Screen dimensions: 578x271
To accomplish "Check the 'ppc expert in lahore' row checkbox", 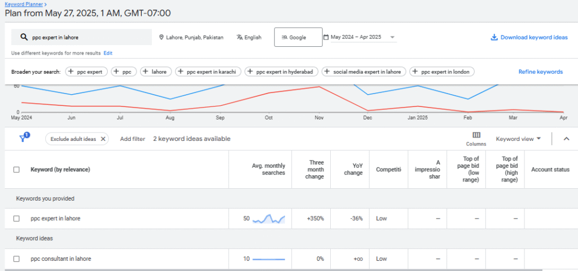I will tap(16, 219).
